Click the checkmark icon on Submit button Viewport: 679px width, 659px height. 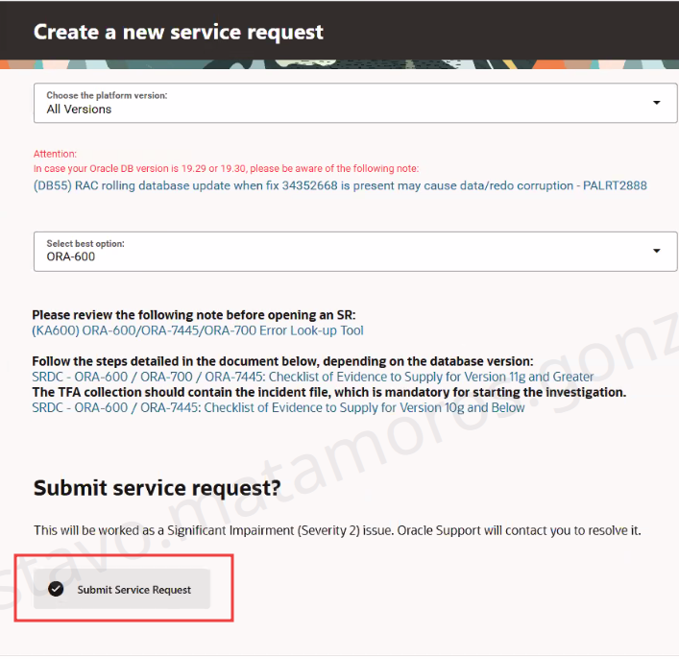[x=56, y=589]
